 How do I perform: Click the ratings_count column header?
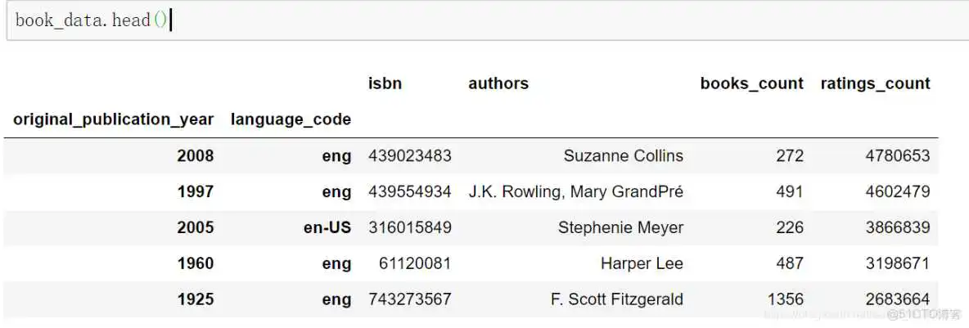coord(875,83)
